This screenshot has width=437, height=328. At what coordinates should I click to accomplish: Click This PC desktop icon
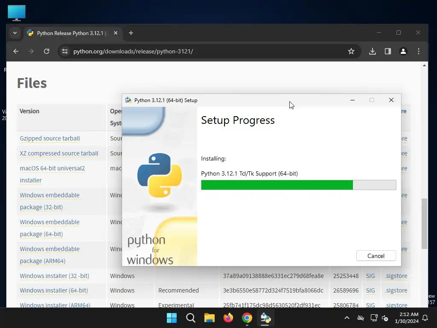[x=17, y=13]
